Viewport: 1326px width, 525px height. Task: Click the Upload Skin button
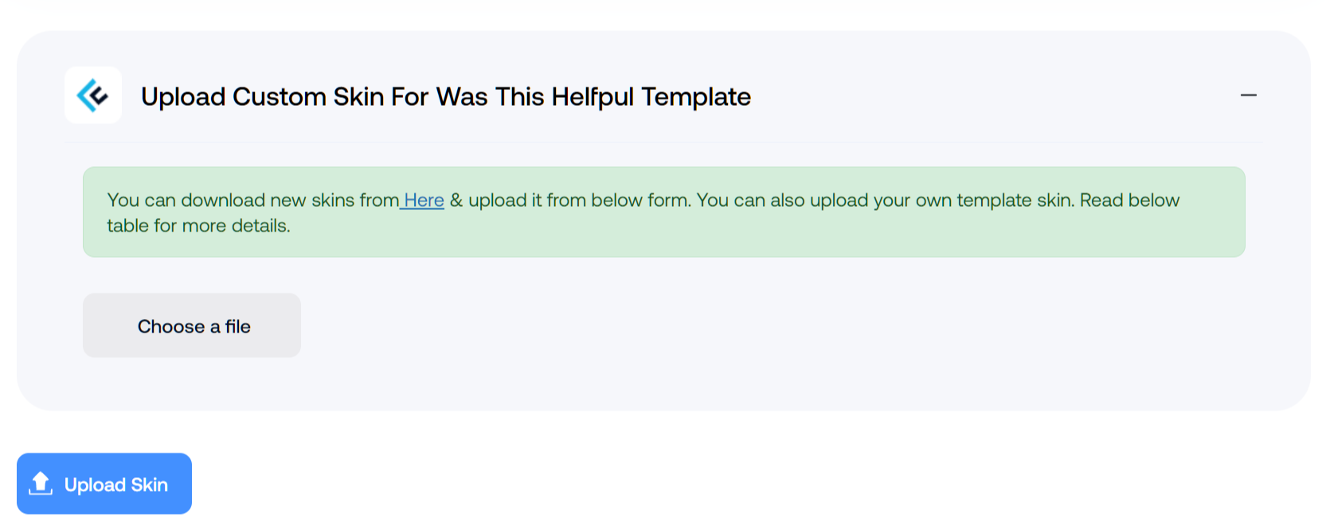click(104, 484)
